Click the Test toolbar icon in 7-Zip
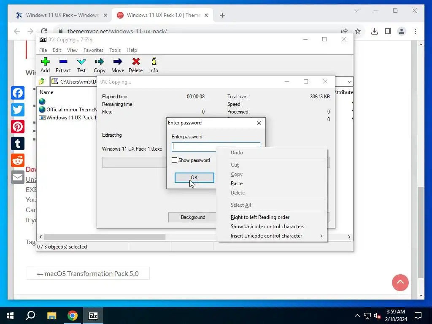Viewport: 432px width, 324px height. (81, 65)
